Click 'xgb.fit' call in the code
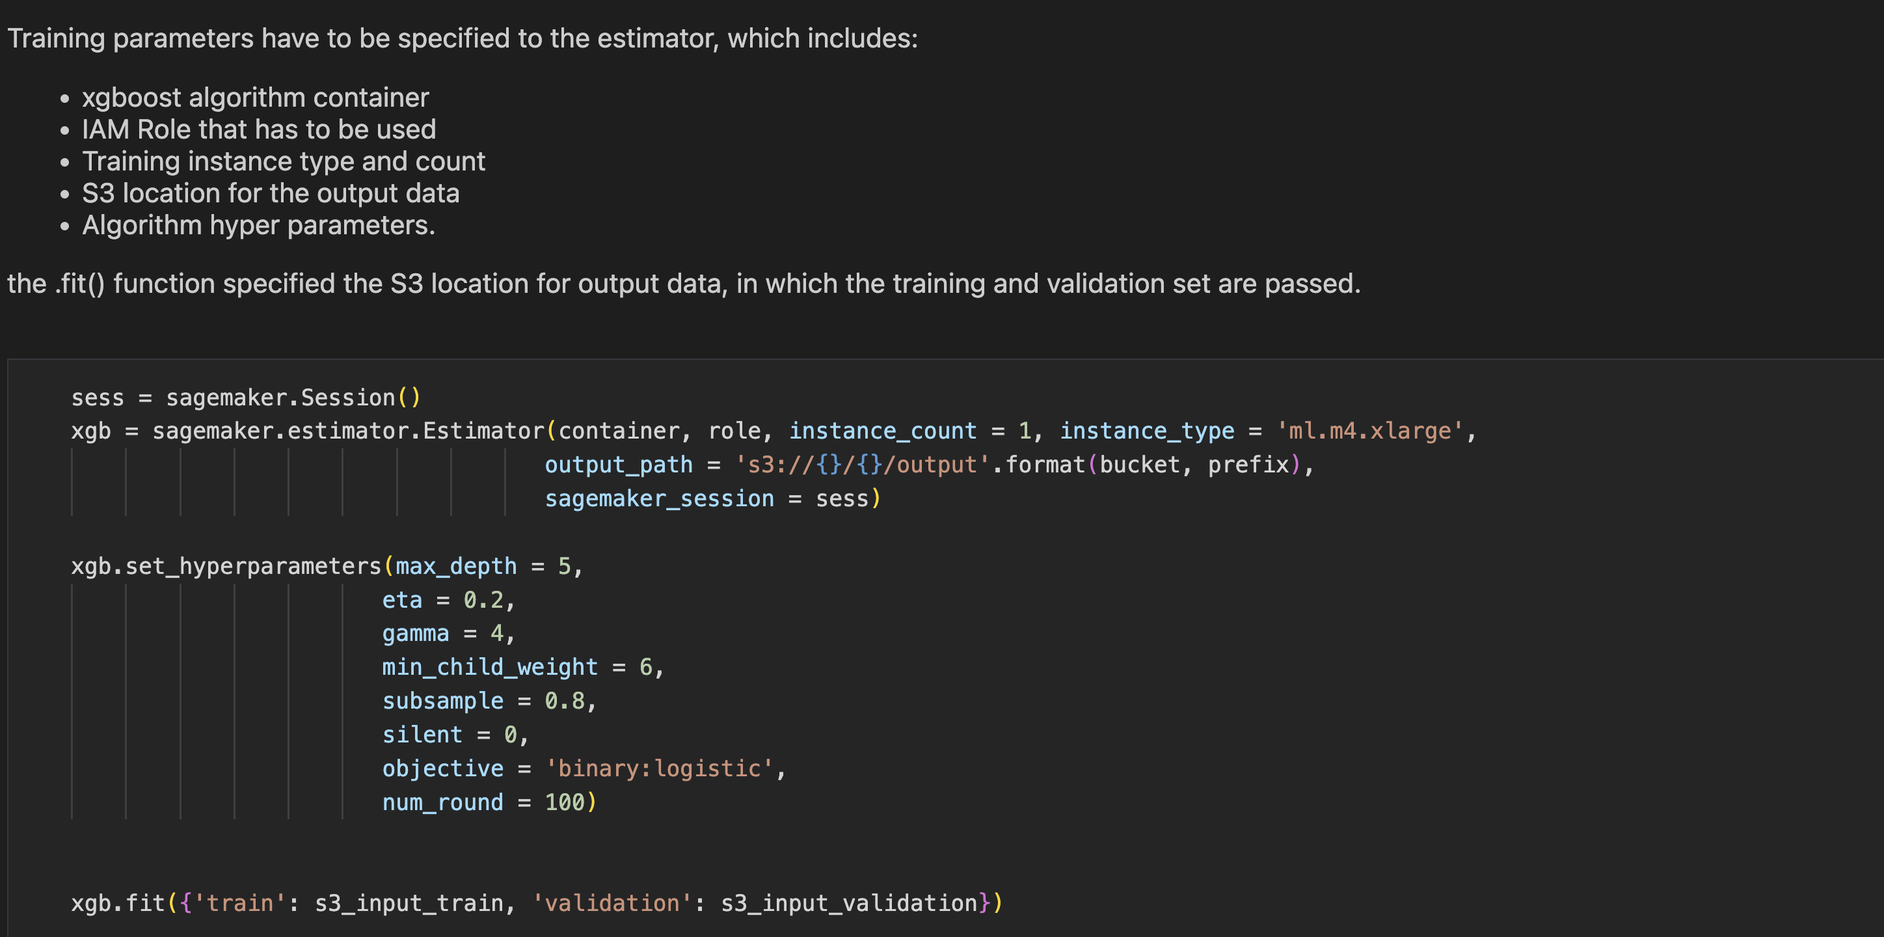The image size is (1884, 937). pos(118,903)
